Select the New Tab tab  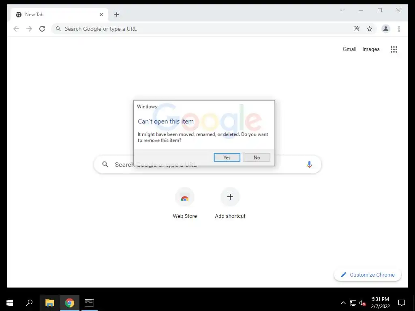(x=59, y=15)
